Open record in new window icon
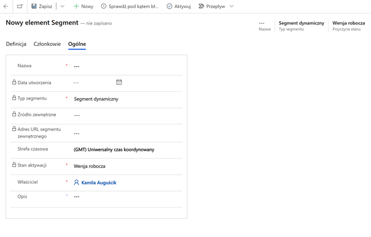The image size is (371, 237). (20, 6)
